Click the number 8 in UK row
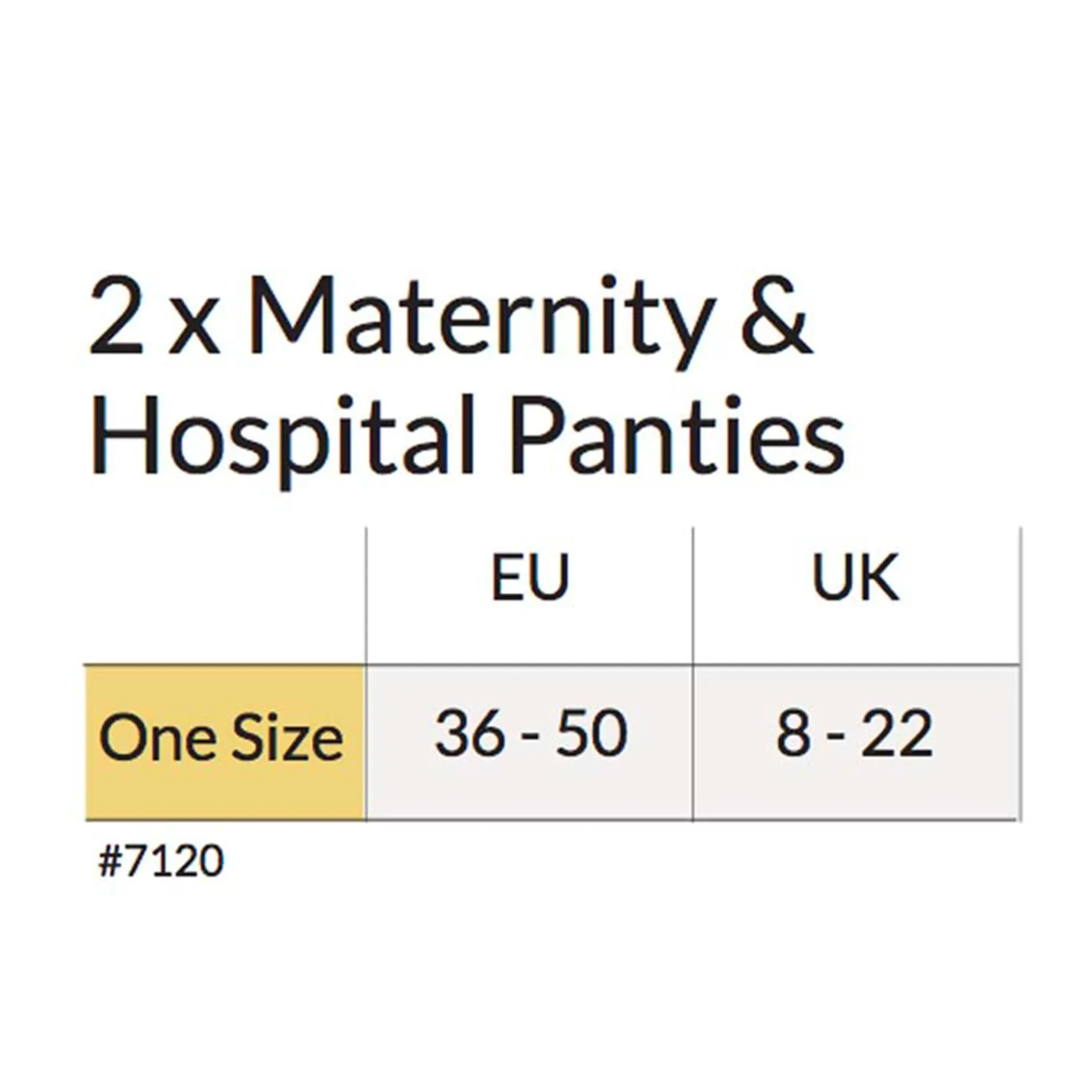The height and width of the screenshot is (1091, 1091). 792,734
